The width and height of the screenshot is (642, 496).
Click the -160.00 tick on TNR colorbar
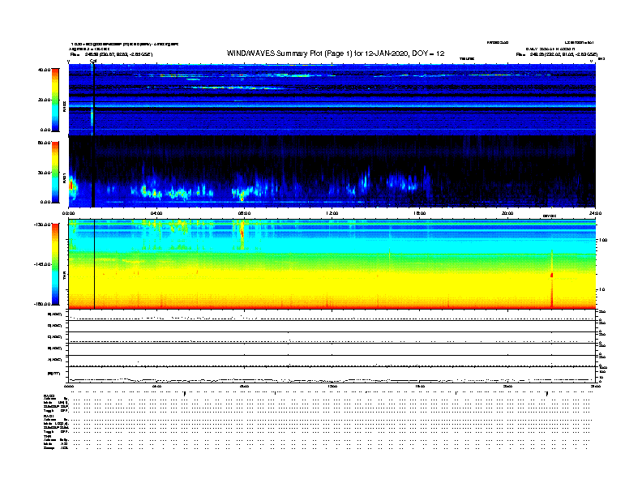[x=43, y=304]
